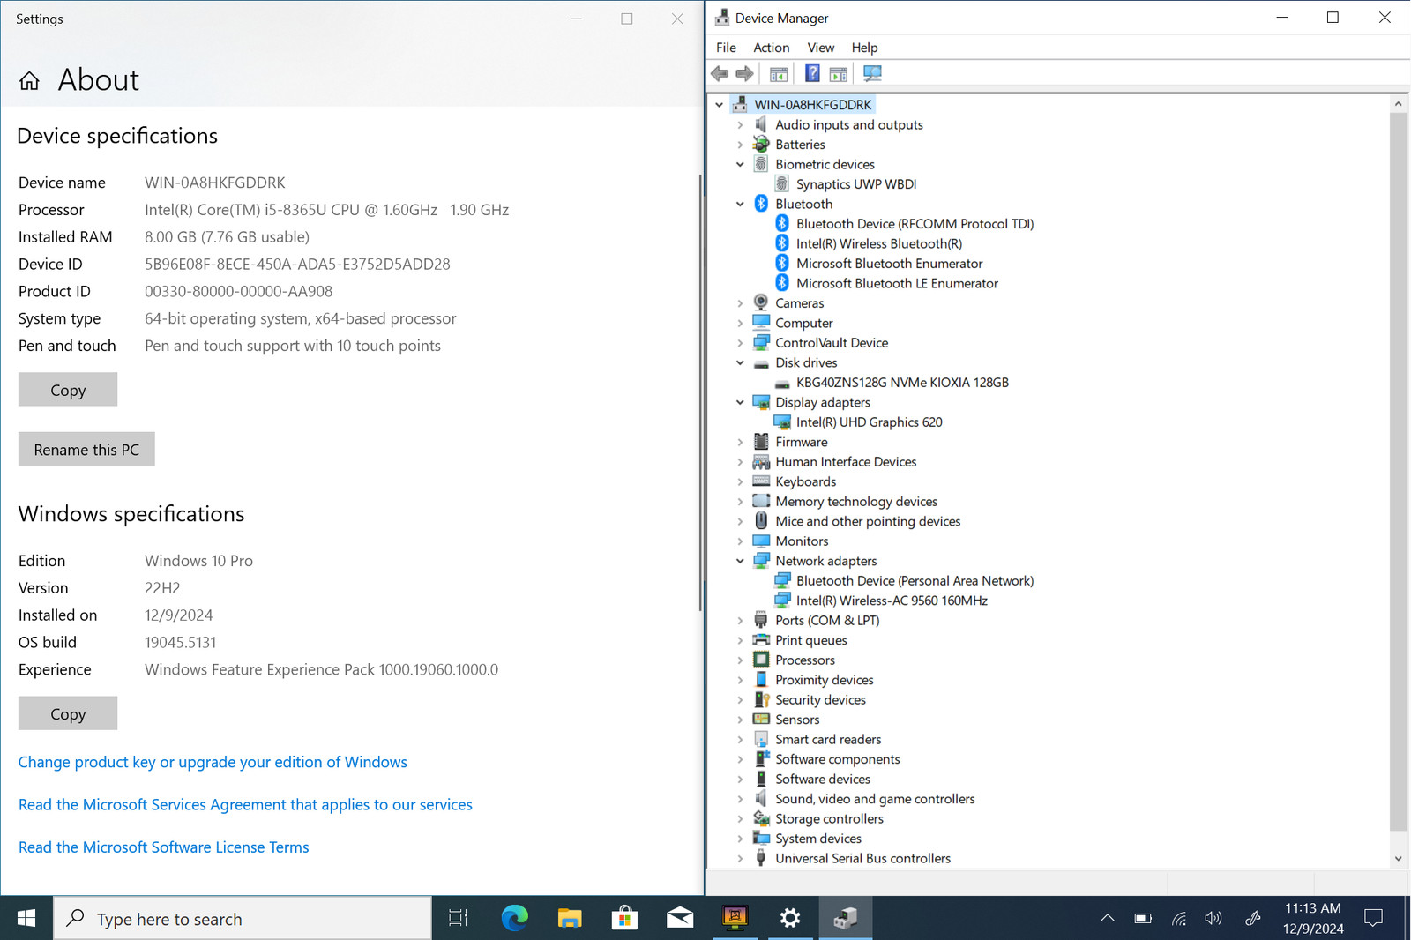The width and height of the screenshot is (1411, 940).
Task: Select the Security devices row label
Action: [x=820, y=700]
